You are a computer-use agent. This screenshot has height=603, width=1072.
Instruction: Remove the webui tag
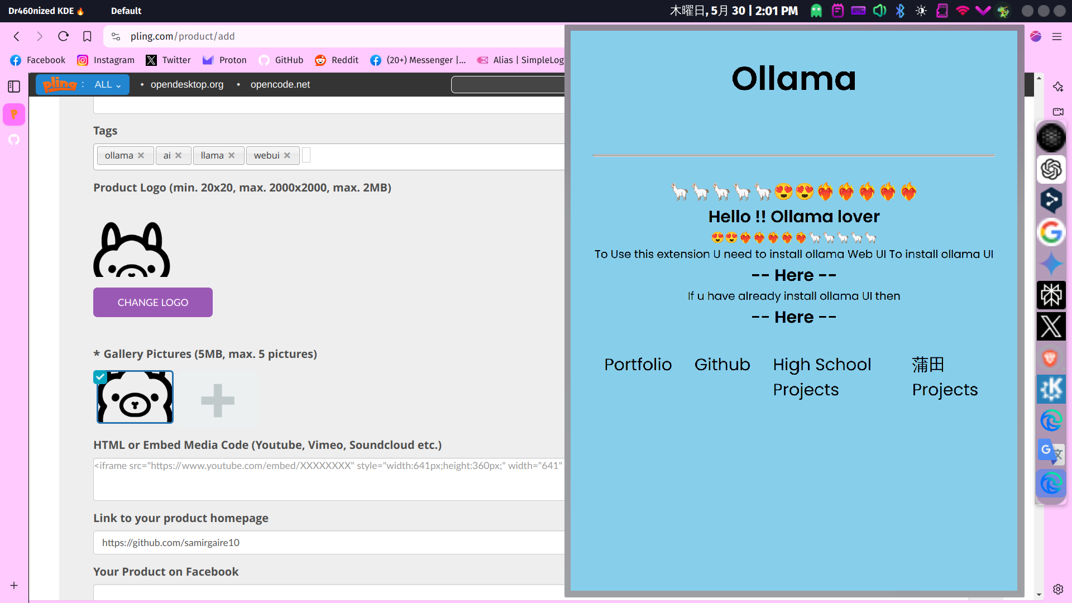(x=287, y=155)
